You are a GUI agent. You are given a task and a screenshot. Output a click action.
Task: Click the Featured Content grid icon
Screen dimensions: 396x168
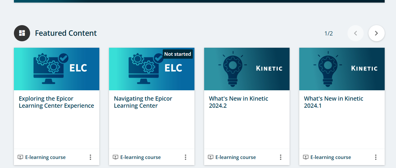coord(22,33)
